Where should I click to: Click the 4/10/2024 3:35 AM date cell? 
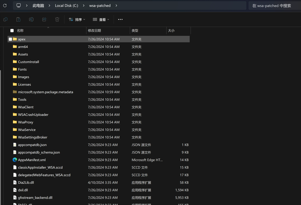[103, 182]
